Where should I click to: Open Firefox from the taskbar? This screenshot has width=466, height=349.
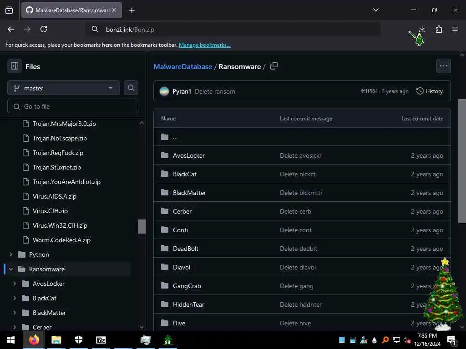[34, 340]
